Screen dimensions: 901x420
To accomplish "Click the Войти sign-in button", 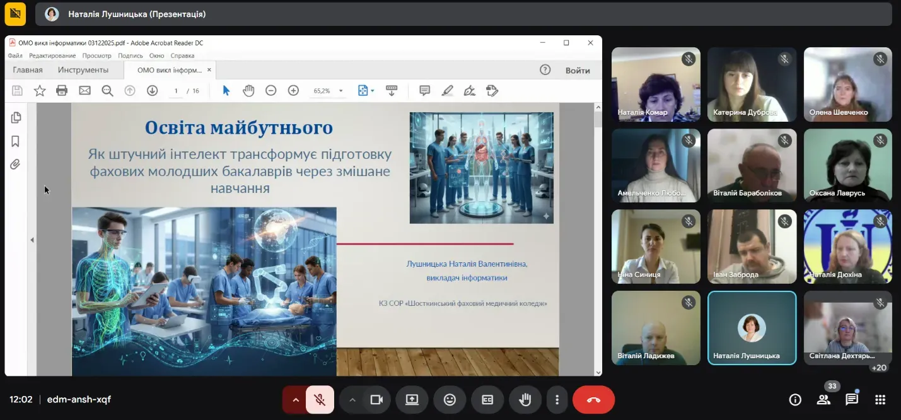I will click(578, 70).
